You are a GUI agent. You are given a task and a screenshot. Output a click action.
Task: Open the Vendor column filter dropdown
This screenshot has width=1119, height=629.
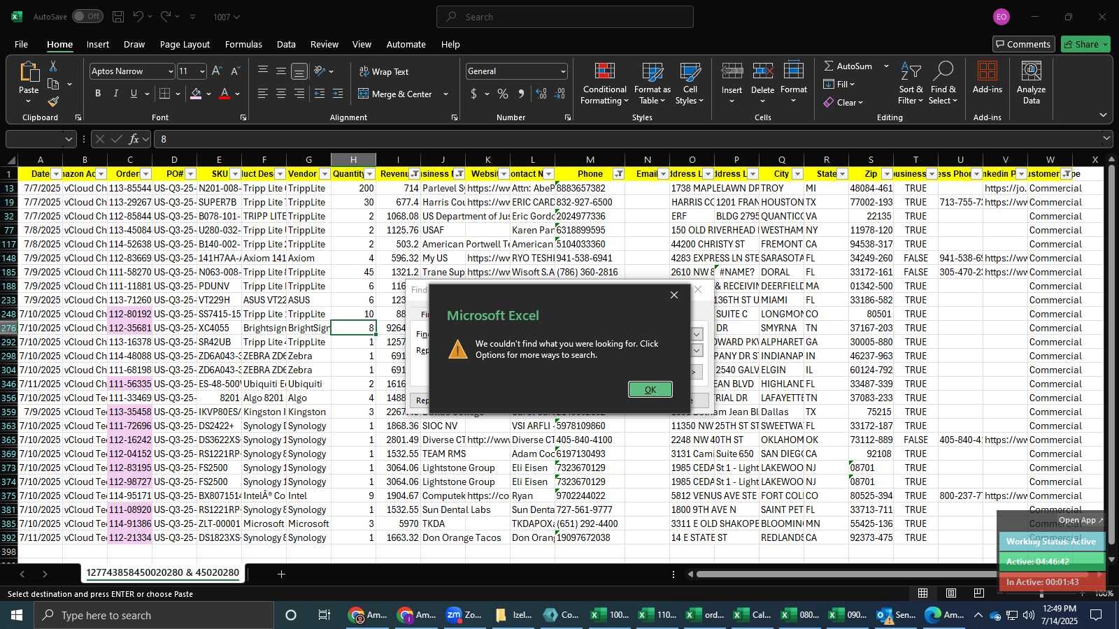(x=325, y=174)
